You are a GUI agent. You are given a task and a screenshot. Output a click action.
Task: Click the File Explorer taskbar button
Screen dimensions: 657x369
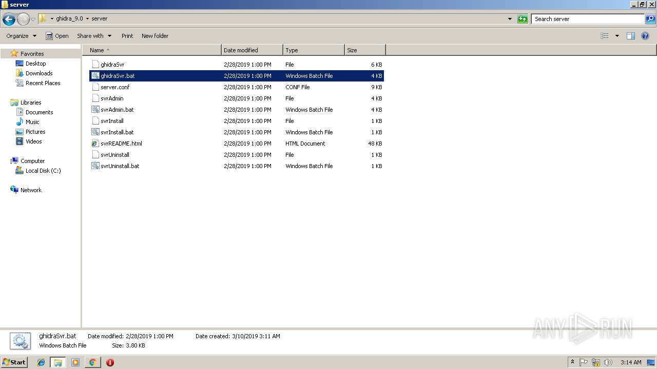tap(58, 362)
